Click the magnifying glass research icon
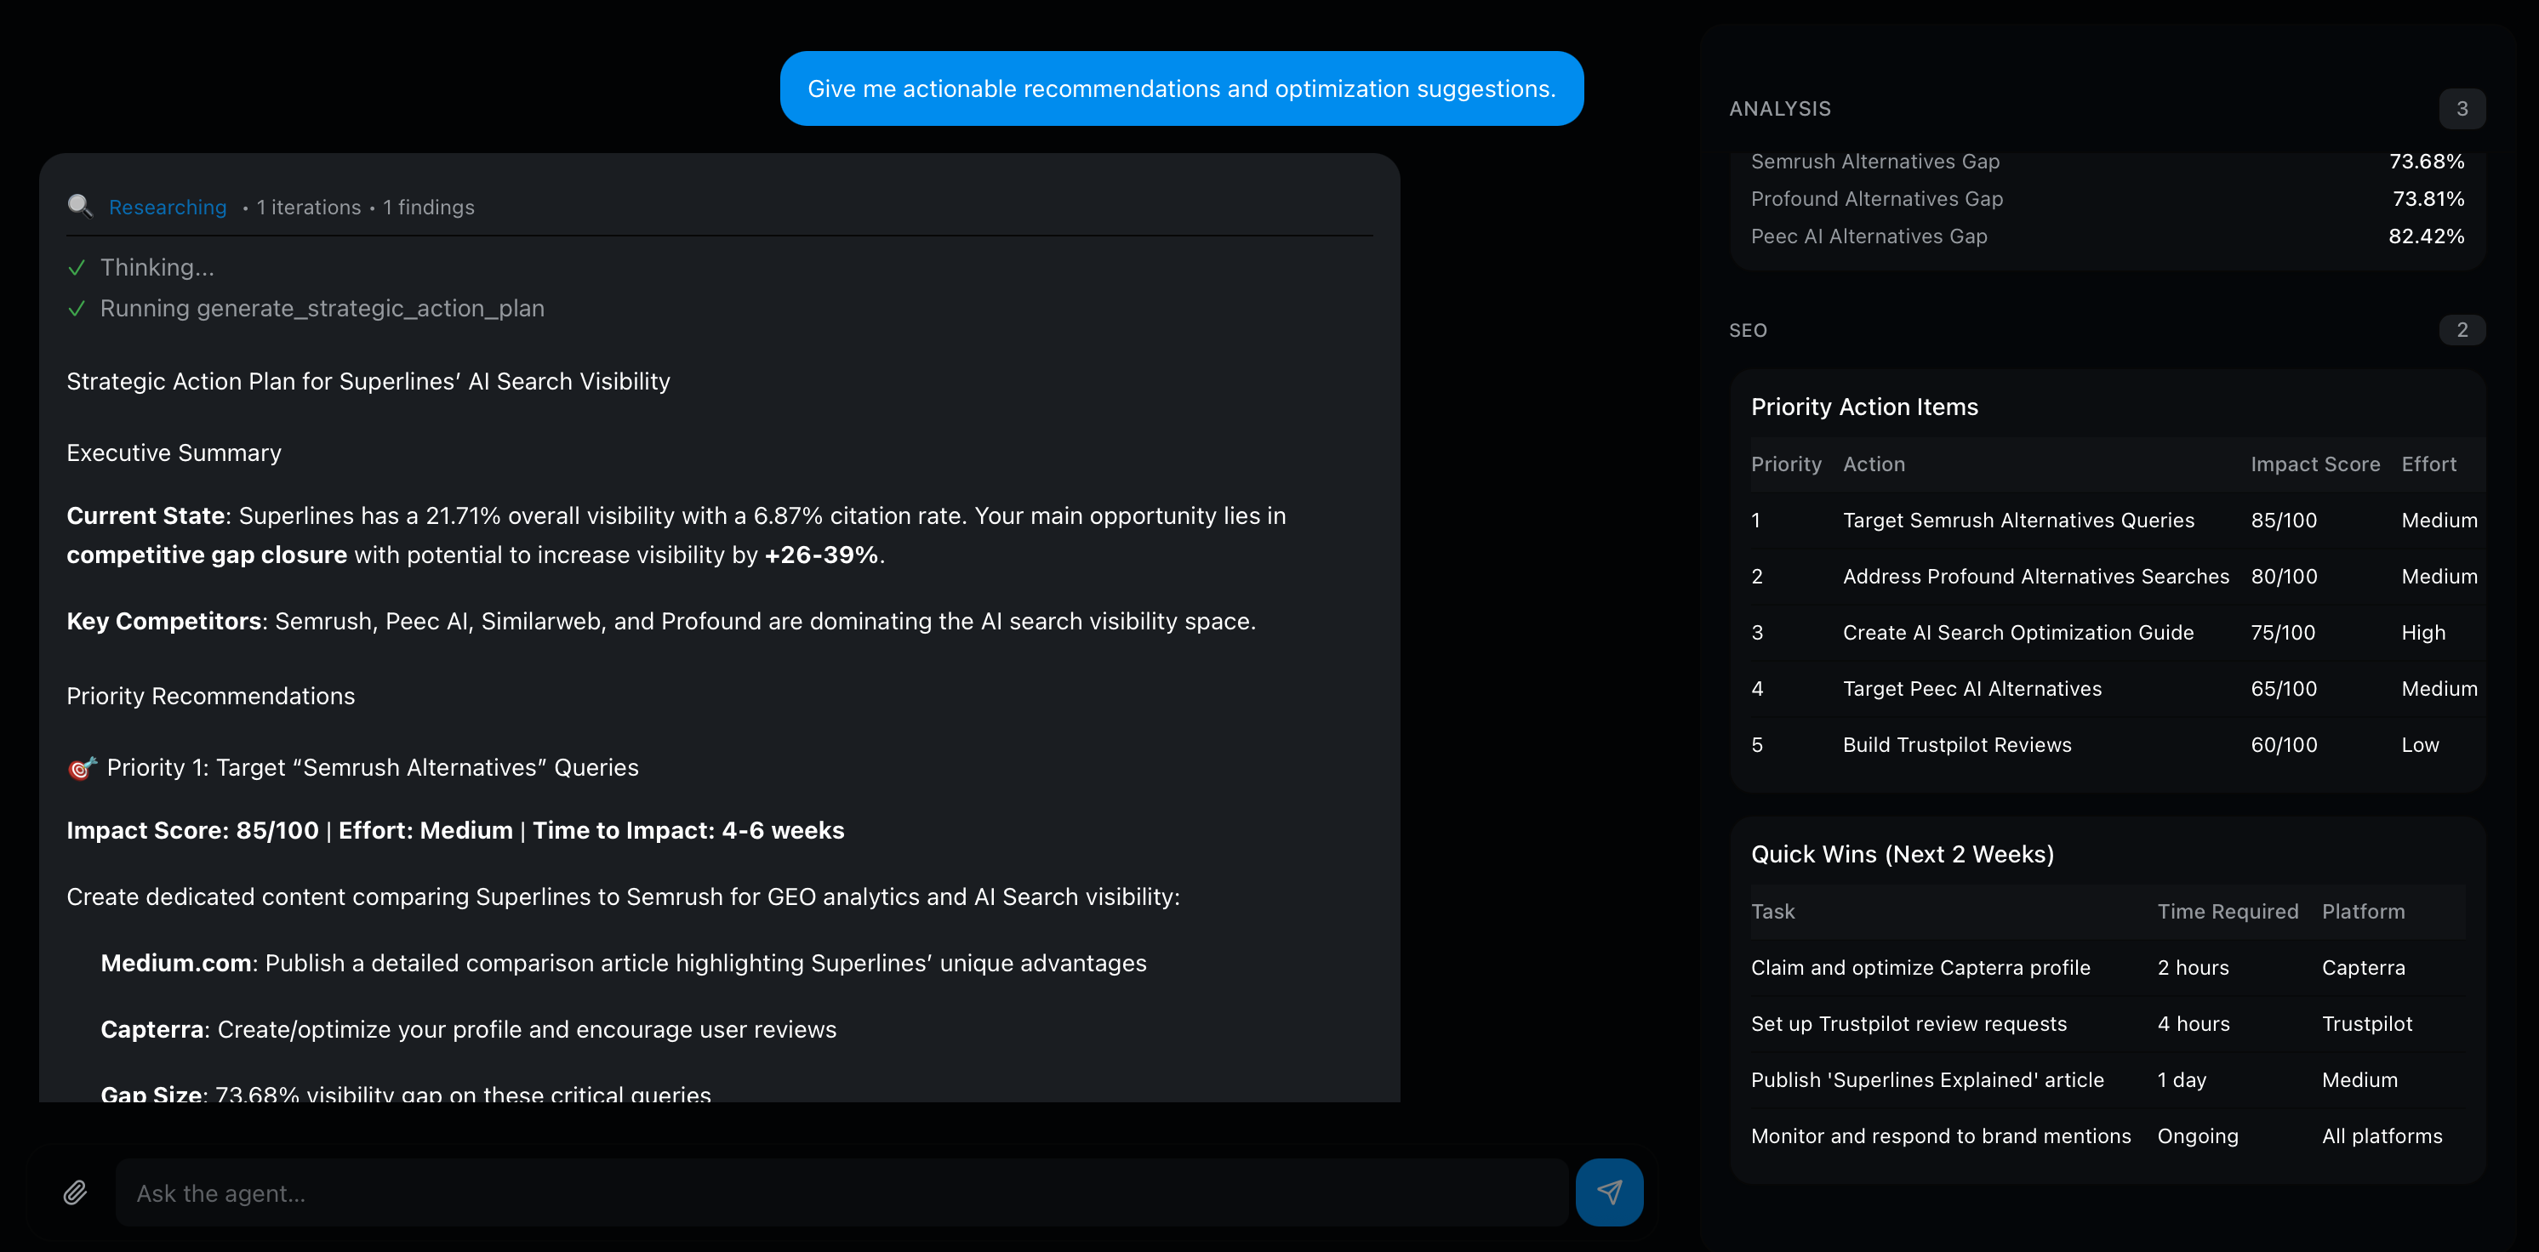 [80, 207]
